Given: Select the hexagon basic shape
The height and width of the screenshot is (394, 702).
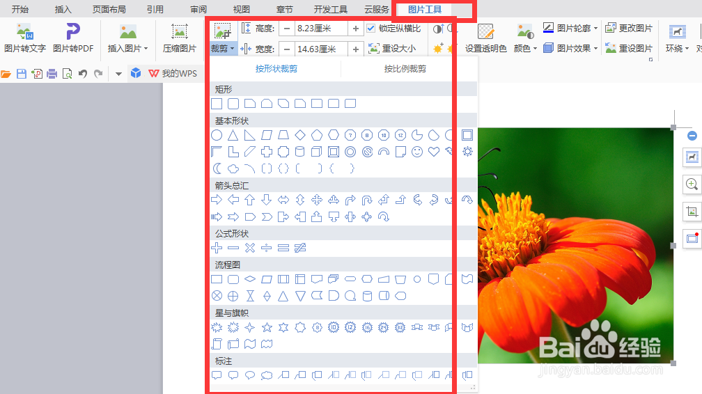Looking at the screenshot, I should click(x=334, y=135).
